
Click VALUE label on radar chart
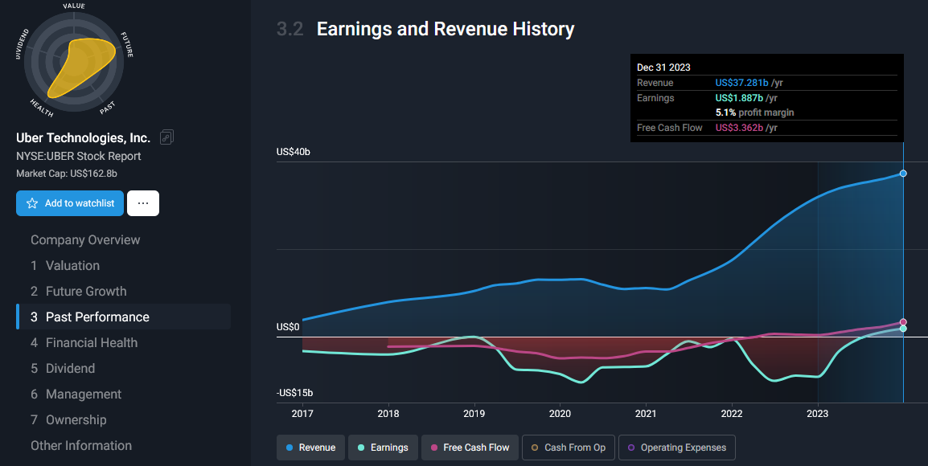tap(74, 6)
